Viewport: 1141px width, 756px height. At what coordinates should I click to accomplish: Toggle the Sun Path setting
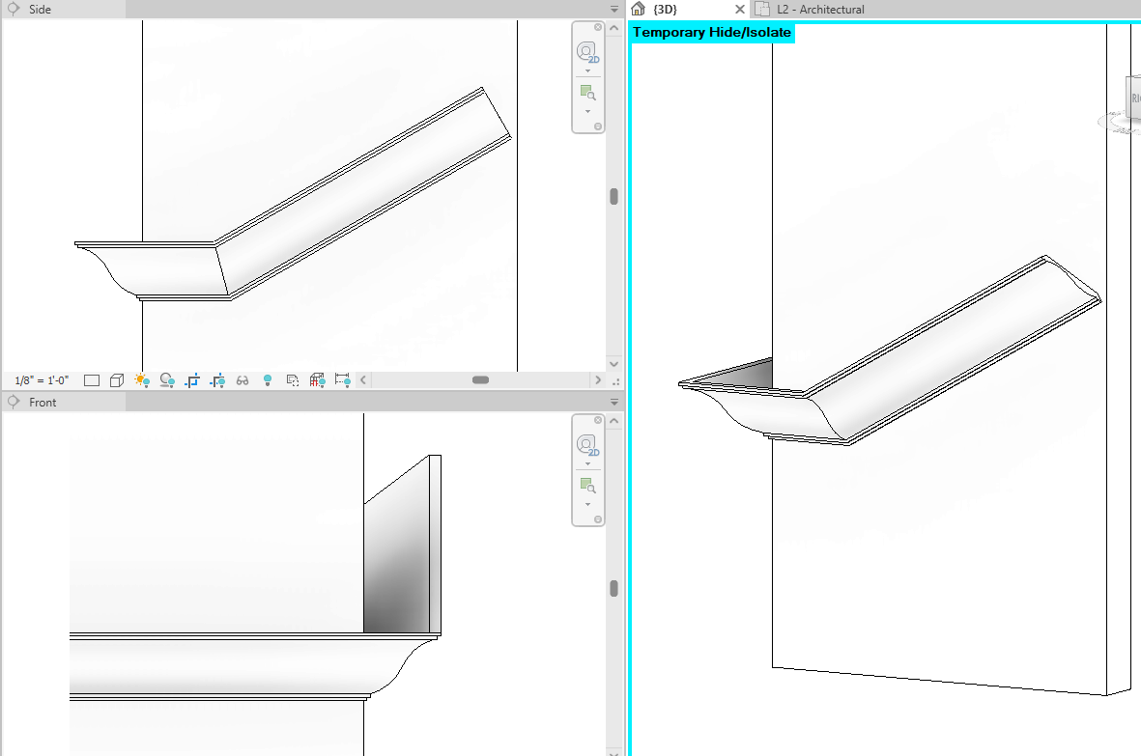(141, 379)
